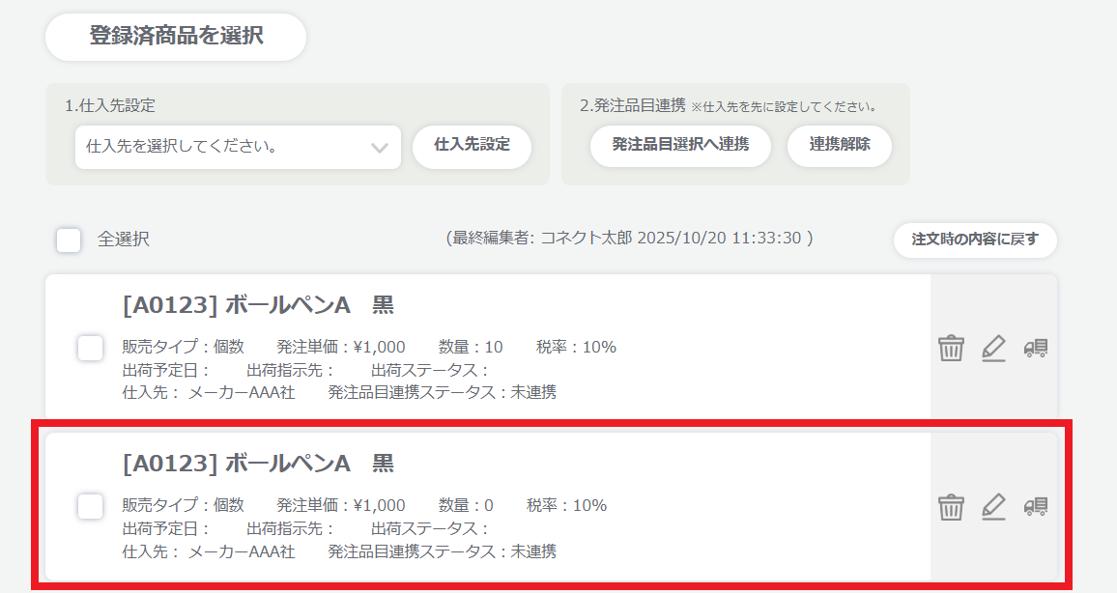The width and height of the screenshot is (1117, 593).
Task: Delete the first ボールペンA row with quantity 10
Action: (951, 348)
